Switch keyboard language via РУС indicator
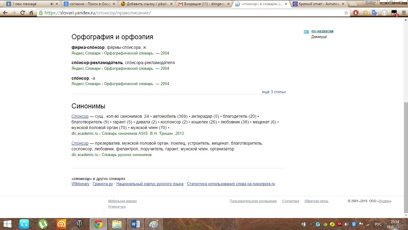 click(x=378, y=224)
